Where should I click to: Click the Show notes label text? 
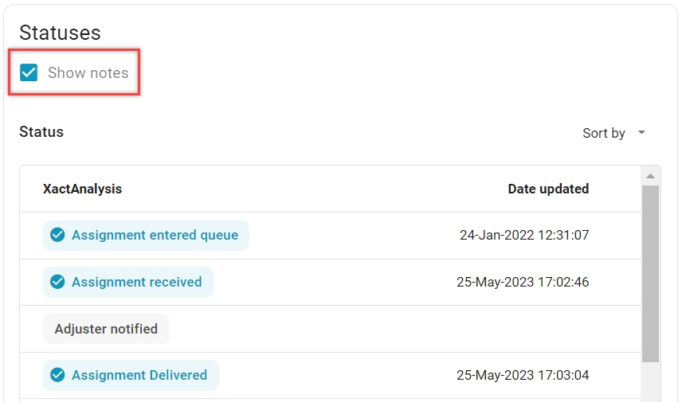click(x=88, y=73)
